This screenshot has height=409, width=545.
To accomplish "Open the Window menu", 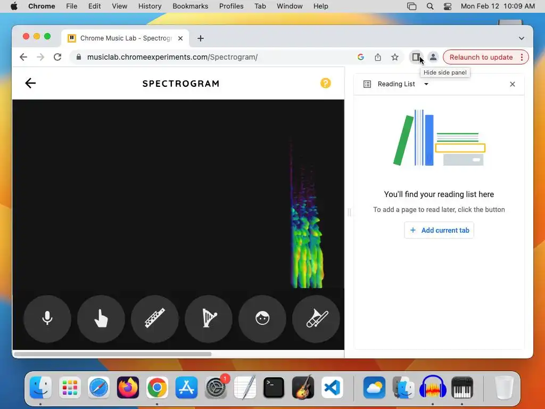I will tap(290, 6).
